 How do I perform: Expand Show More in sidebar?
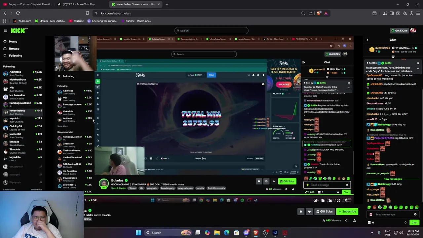tap(9, 190)
